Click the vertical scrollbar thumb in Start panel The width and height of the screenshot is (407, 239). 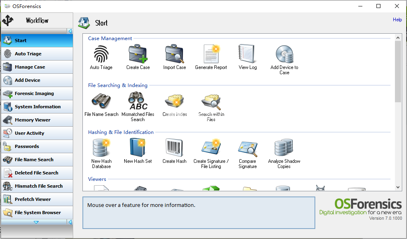coord(398,71)
